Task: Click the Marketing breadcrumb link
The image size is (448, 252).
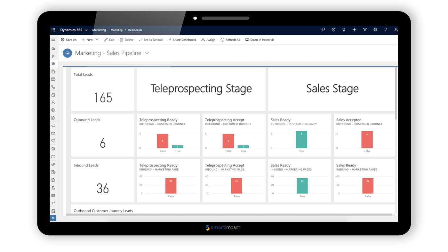Action: point(116,30)
